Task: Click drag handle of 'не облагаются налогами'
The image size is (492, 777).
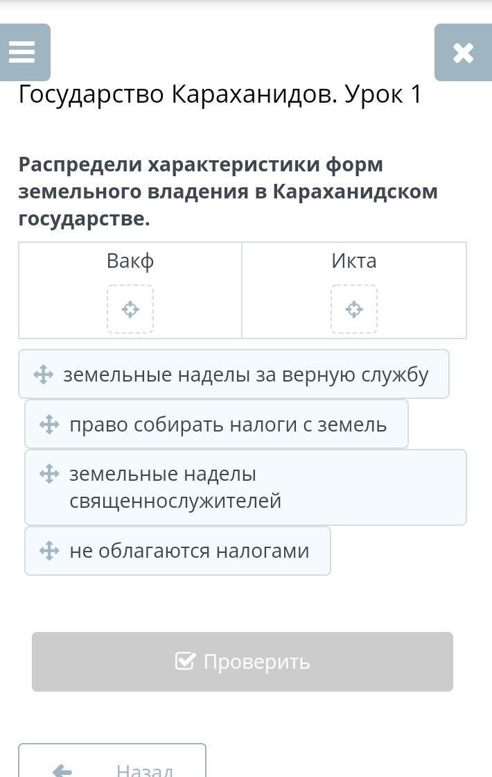Action: [x=49, y=551]
